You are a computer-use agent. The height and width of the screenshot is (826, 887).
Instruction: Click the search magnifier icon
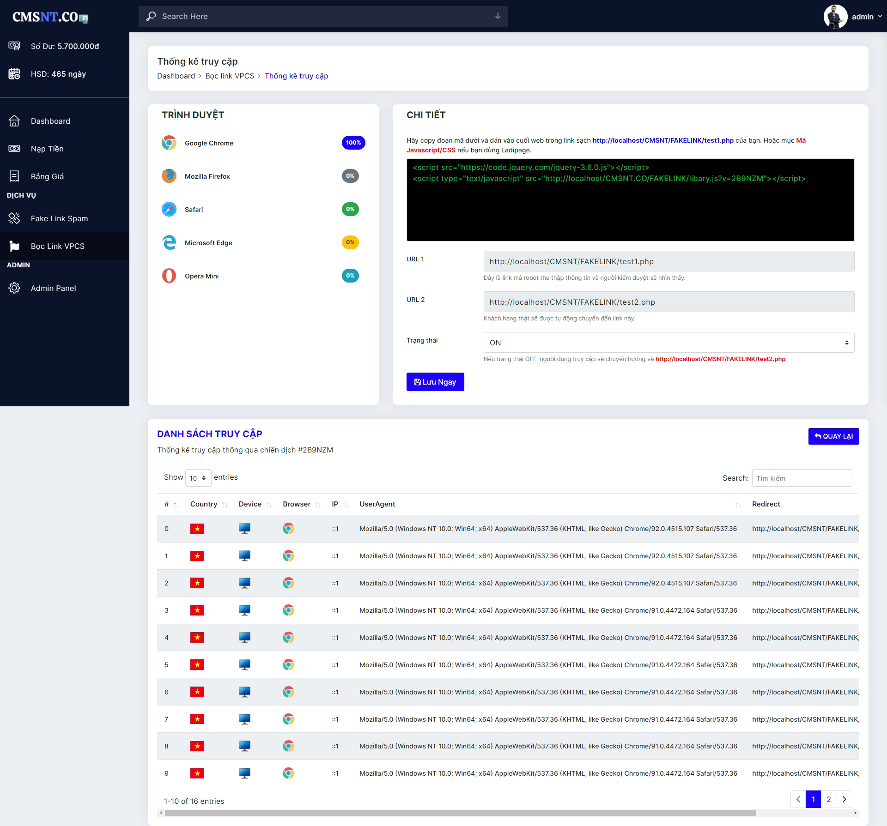click(x=151, y=16)
